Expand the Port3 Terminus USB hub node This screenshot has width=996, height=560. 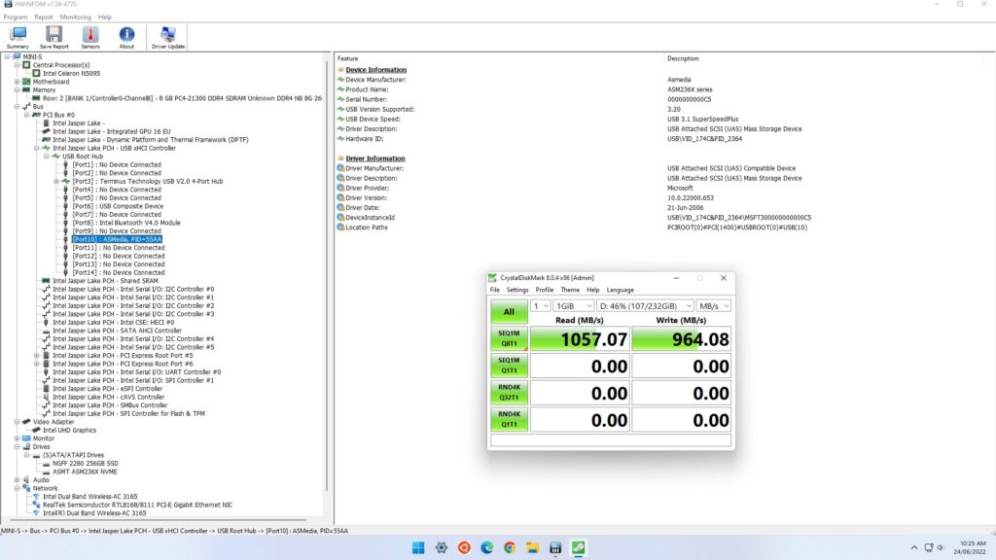56,181
